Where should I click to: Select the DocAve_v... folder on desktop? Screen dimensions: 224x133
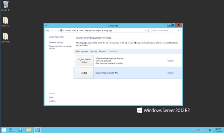click(6, 22)
